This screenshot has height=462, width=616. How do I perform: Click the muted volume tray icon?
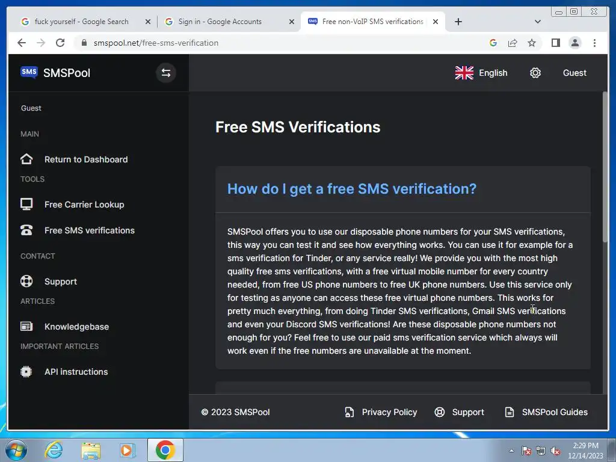pos(555,451)
